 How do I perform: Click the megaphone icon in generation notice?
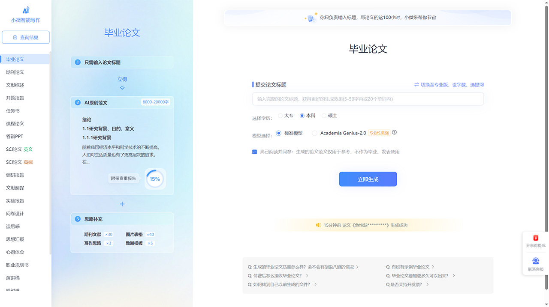coord(318,225)
